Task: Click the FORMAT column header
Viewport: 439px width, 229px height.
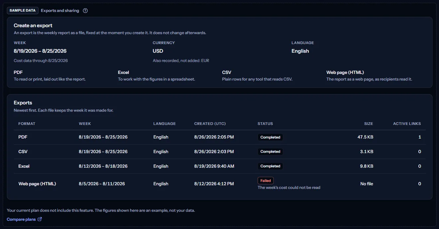Action: click(27, 124)
